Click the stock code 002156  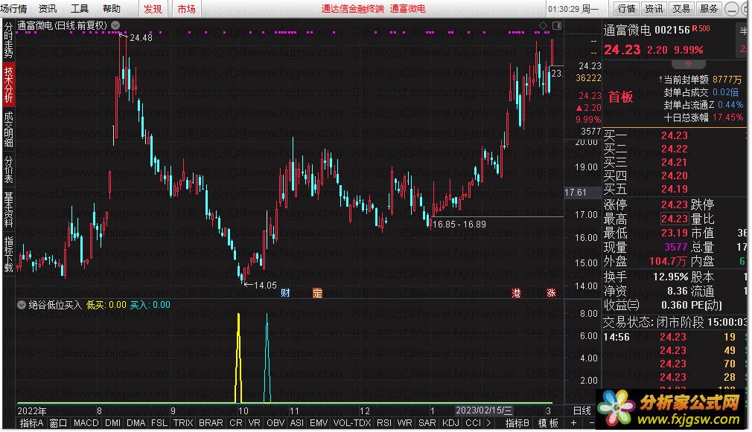click(672, 30)
